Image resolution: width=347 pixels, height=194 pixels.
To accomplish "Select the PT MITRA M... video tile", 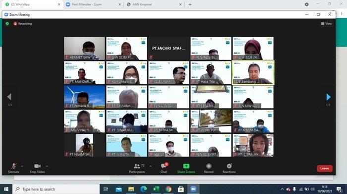I will [x=169, y=121].
